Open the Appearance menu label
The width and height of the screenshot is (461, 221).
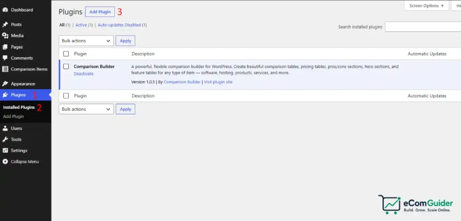pos(23,84)
